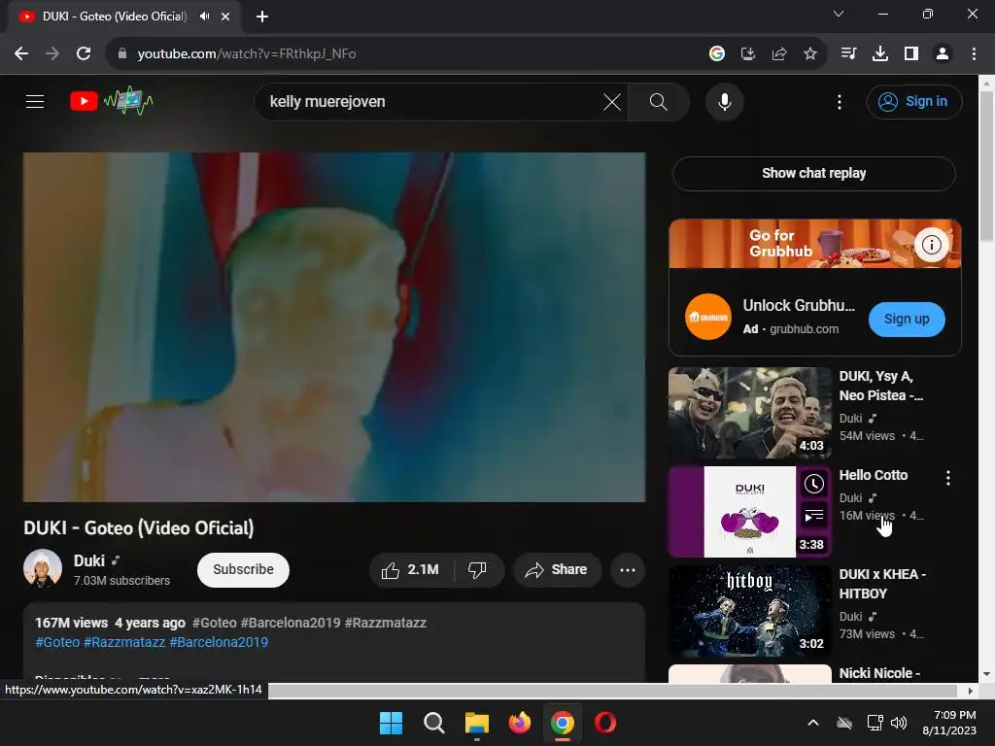Image resolution: width=995 pixels, height=746 pixels.
Task: Open Chrome downloads icon
Action: pos(880,54)
